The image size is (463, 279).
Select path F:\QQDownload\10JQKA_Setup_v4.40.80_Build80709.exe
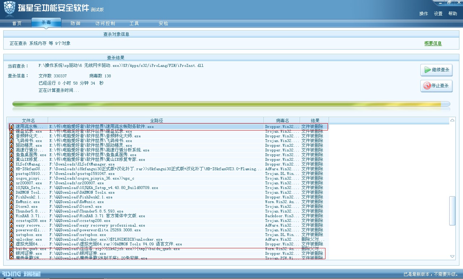[104, 188]
